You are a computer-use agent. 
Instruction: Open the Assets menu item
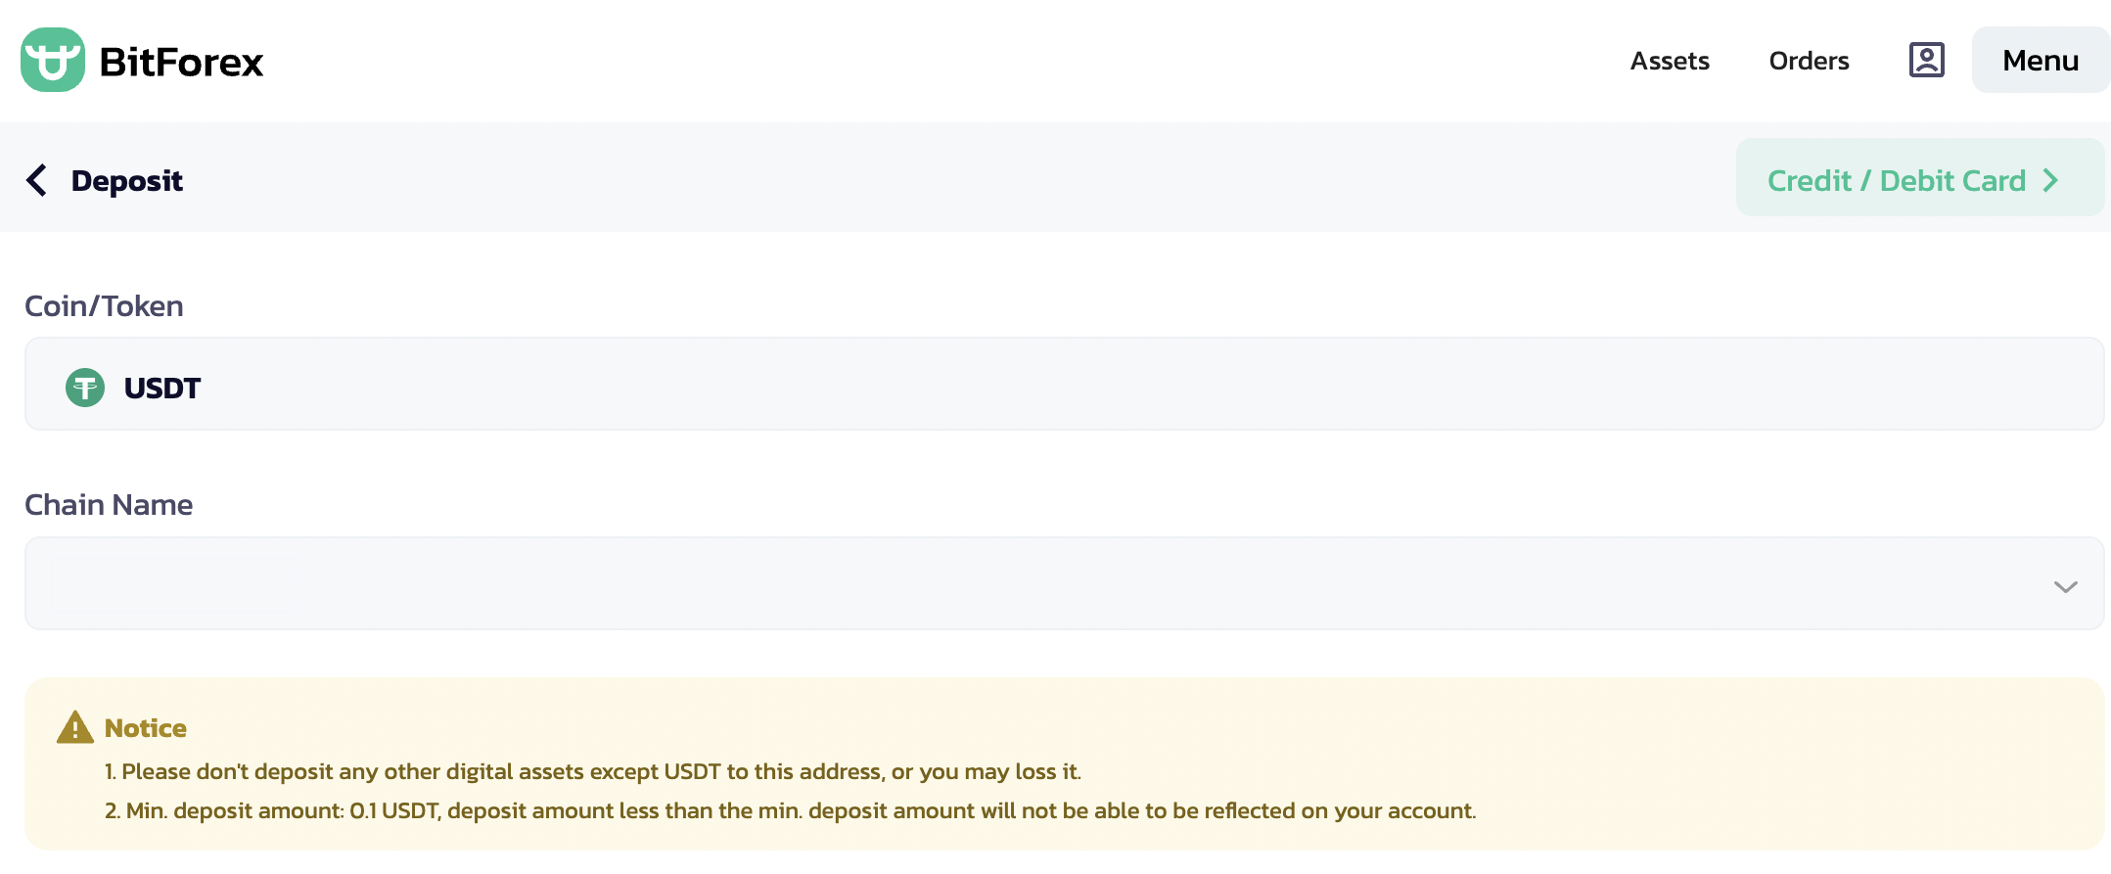click(1670, 61)
